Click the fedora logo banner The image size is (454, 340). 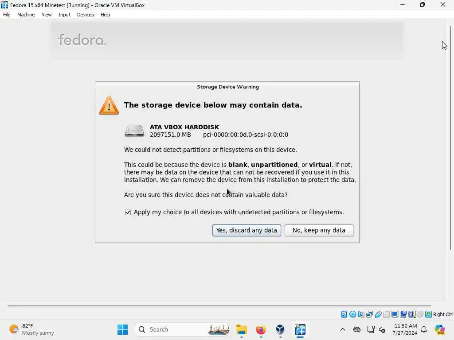coord(82,40)
